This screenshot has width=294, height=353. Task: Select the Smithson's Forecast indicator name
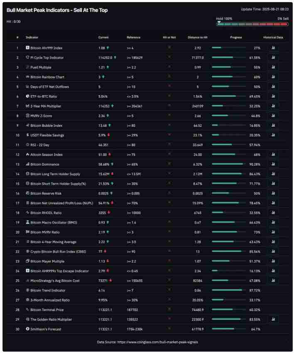pos(46,329)
